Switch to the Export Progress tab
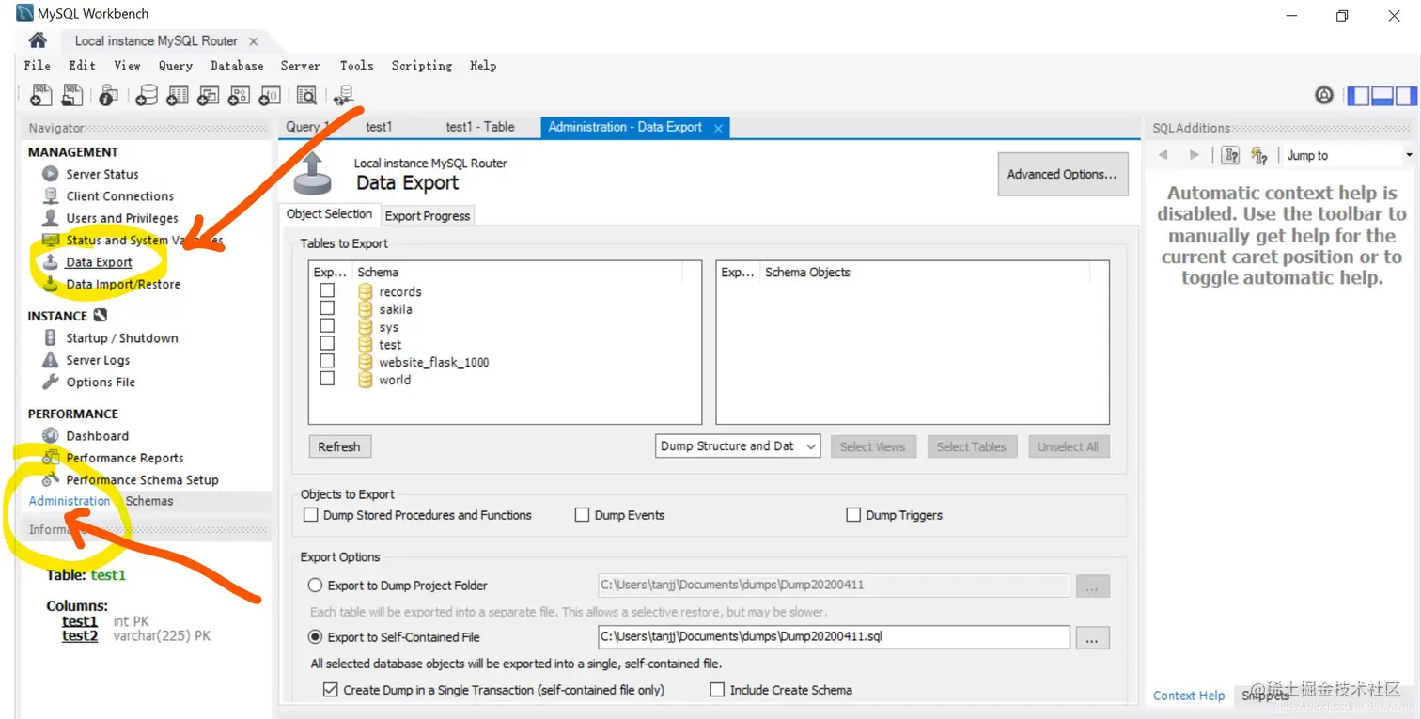The width and height of the screenshot is (1421, 719). coord(428,215)
